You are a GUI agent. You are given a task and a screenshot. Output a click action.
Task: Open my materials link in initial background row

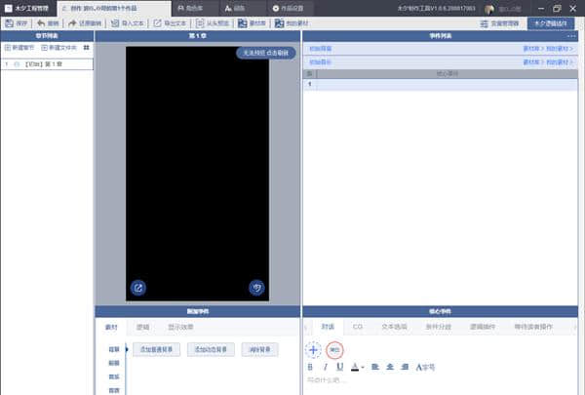pos(558,49)
